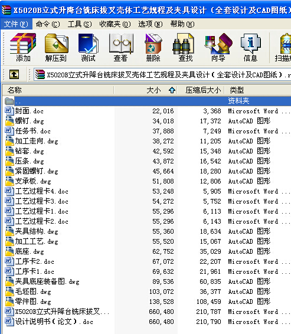This screenshot has width=291, height=334.
Task: Click the 资料夹 type label
Action: (238, 101)
